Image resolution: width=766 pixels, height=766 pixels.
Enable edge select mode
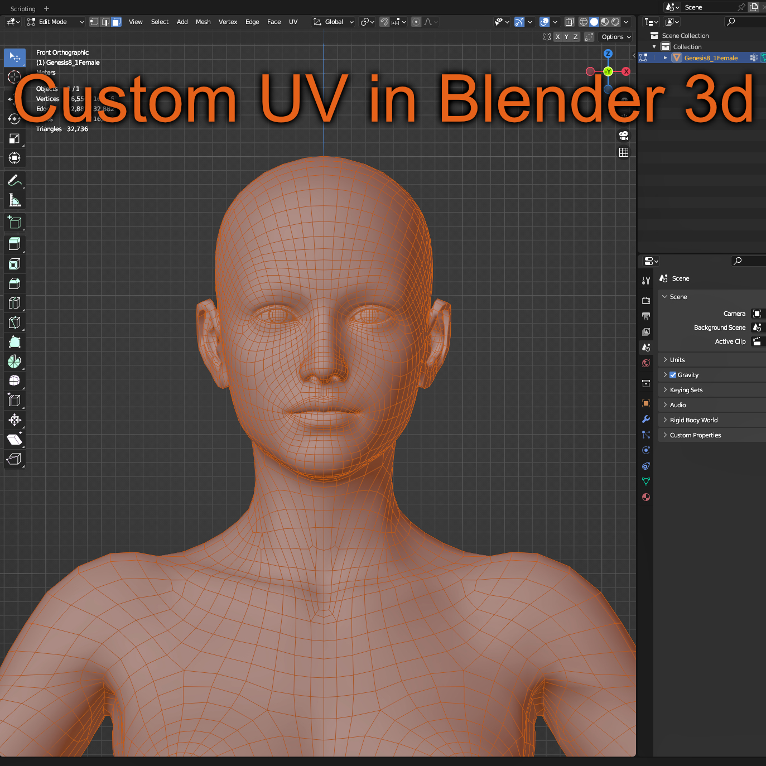105,22
